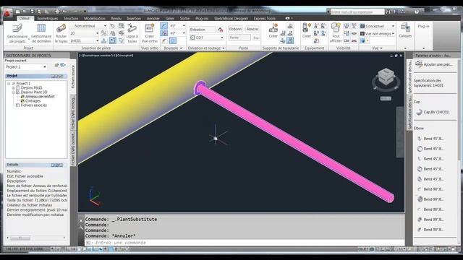Click percent icon in Insertion de pièce
Image resolution: width=463 pixels, height=260 pixels.
104,33
